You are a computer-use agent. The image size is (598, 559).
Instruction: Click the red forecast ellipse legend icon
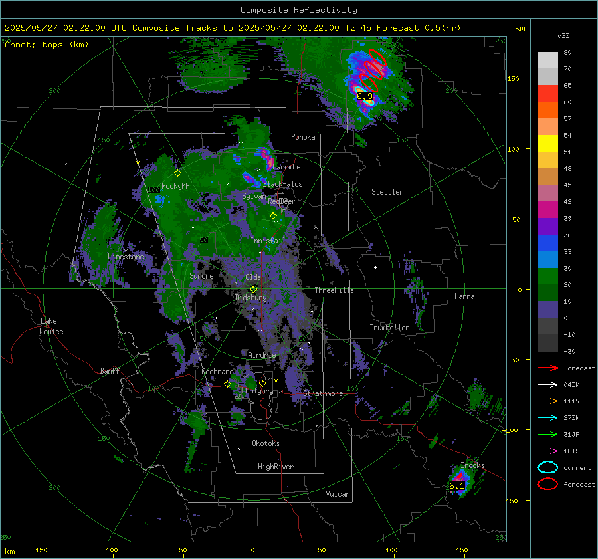point(548,484)
